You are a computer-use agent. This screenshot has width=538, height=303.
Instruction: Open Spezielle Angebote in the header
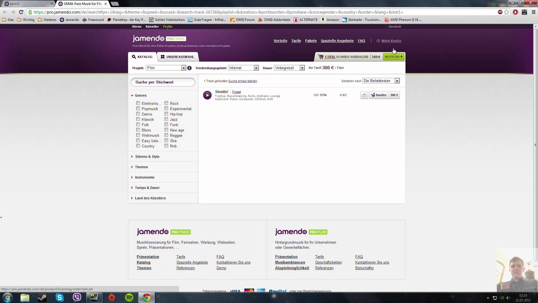[x=337, y=41]
